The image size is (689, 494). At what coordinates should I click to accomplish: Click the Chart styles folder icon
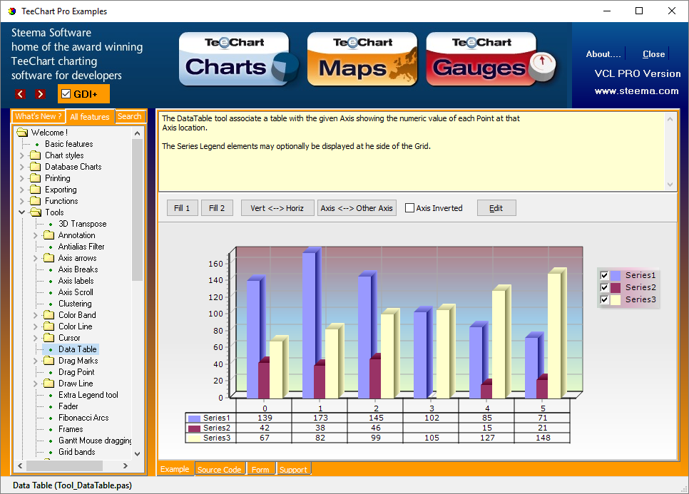tap(35, 155)
